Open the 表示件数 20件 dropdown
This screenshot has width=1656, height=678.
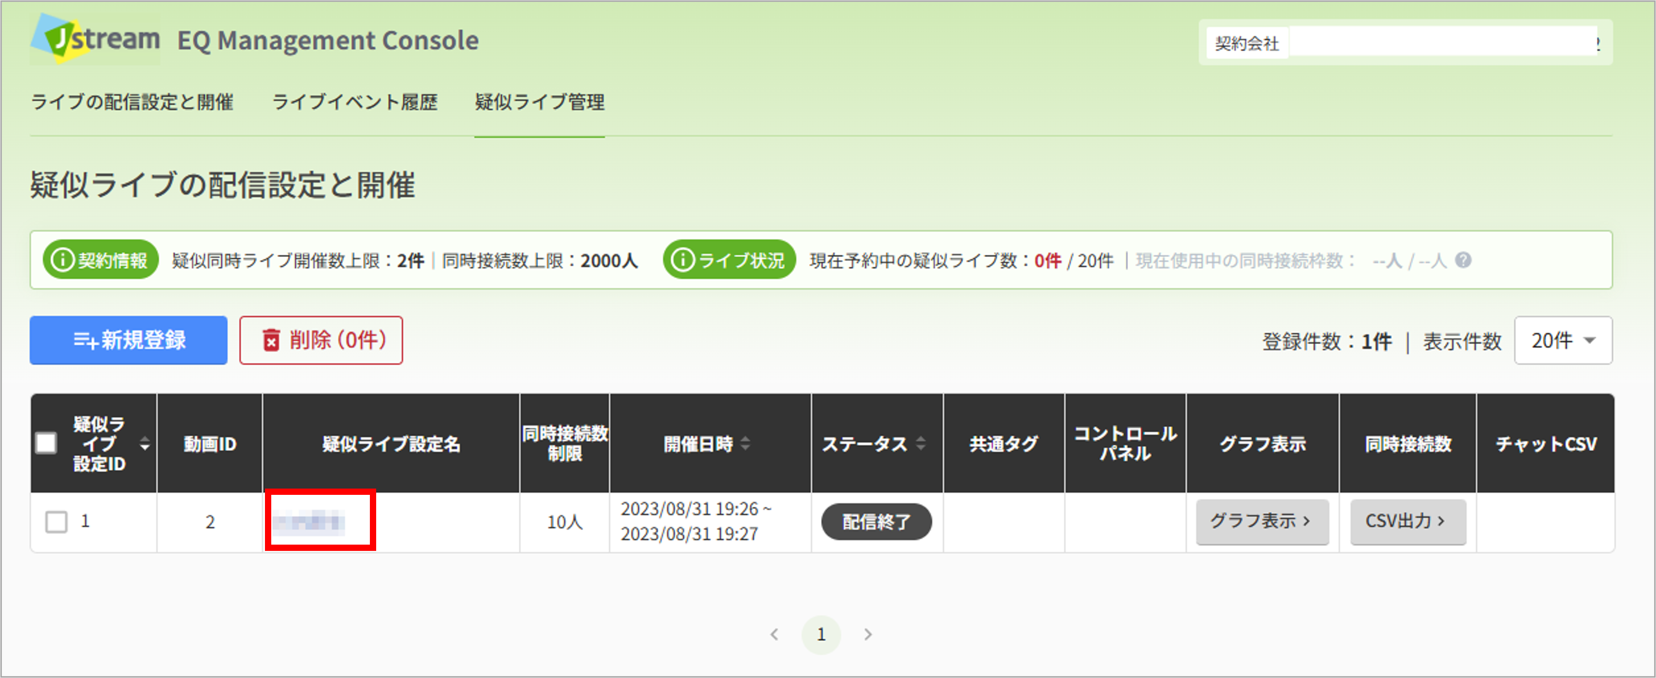(x=1563, y=340)
